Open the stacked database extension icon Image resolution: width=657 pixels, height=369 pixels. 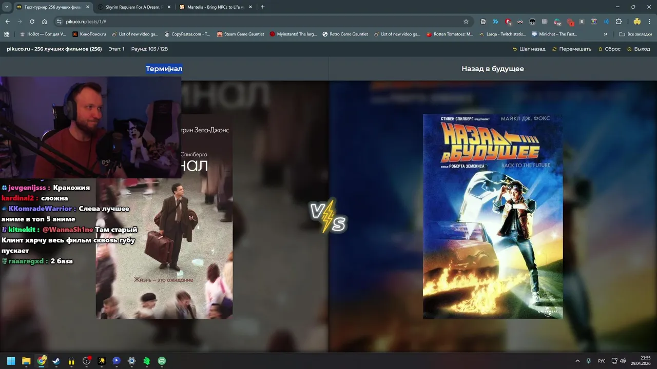[483, 22]
